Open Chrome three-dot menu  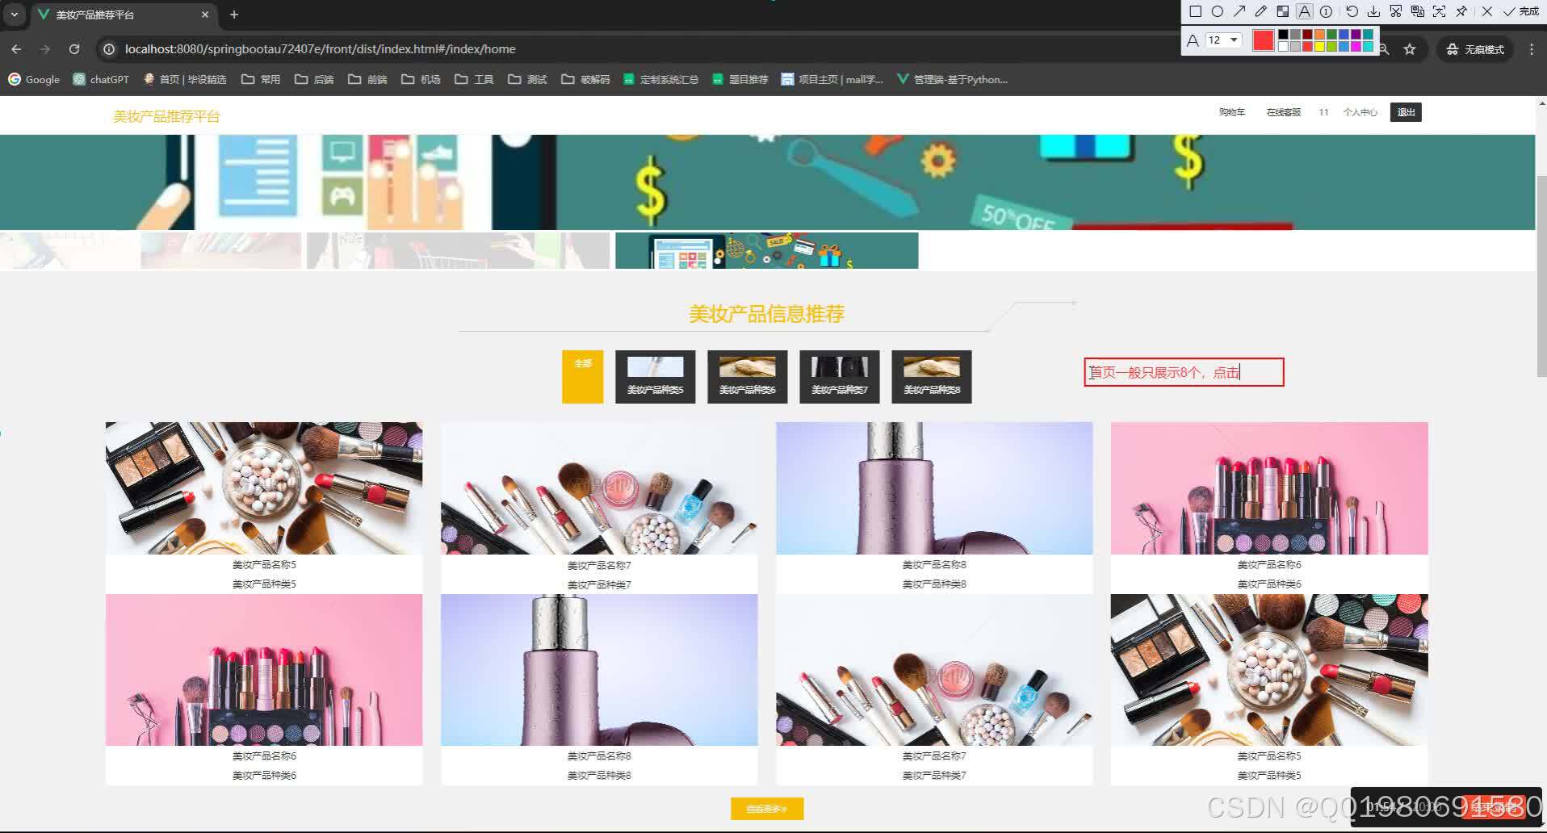point(1532,49)
